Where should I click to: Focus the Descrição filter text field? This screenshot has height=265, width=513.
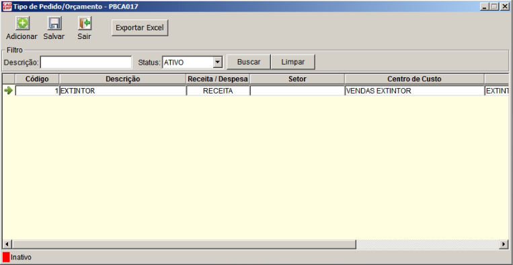click(x=86, y=62)
